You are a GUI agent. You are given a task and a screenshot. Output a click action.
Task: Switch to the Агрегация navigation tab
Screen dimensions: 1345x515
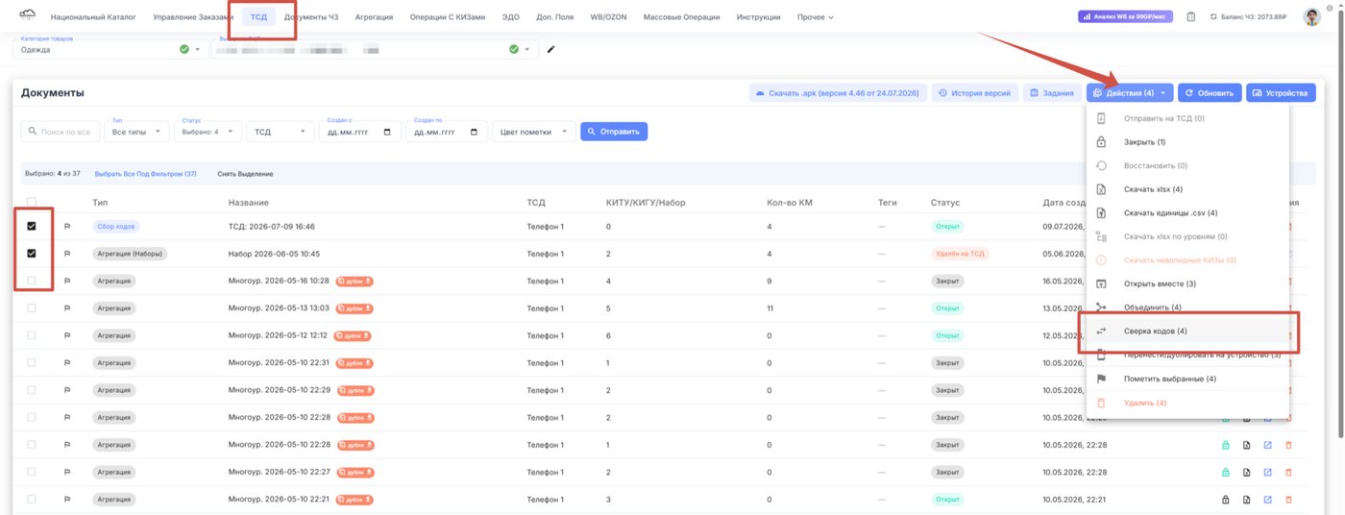click(374, 17)
